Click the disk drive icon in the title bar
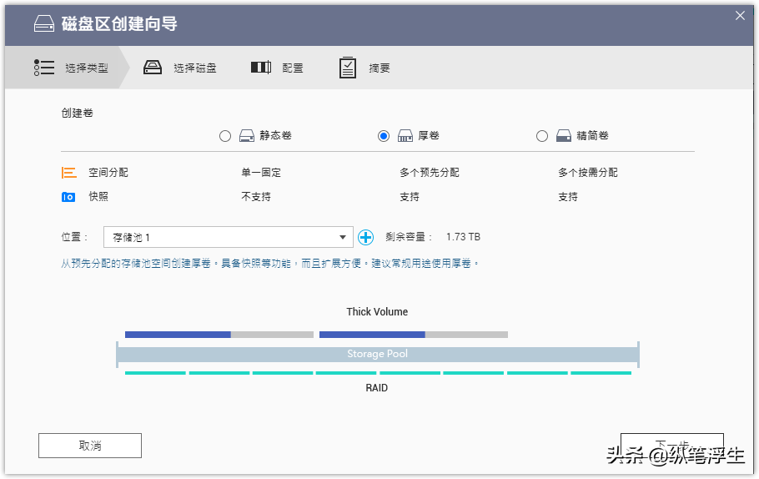759x479 pixels. pos(44,23)
